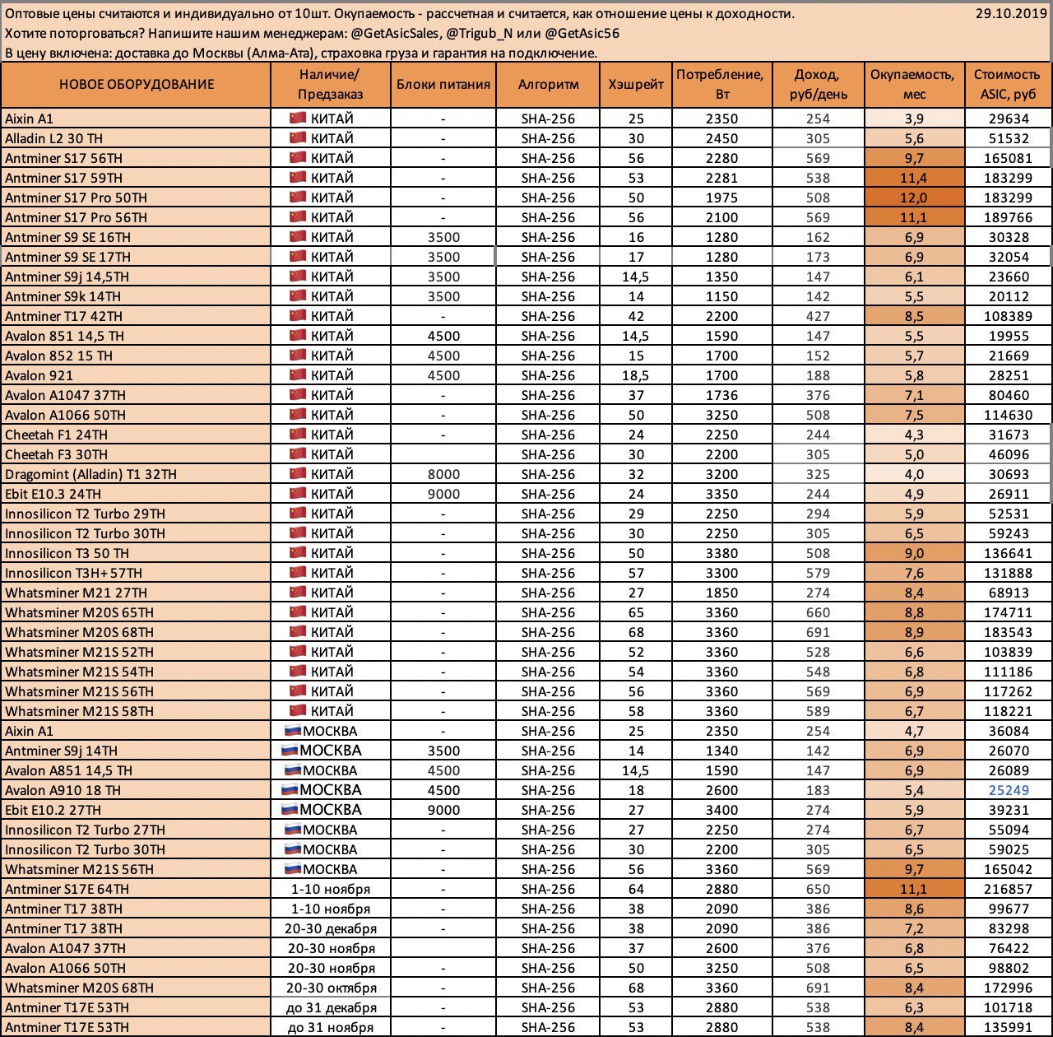Screen dimensions: 1053x1037
Task: Click the power supply cell showing 8000
Action: 443,474
